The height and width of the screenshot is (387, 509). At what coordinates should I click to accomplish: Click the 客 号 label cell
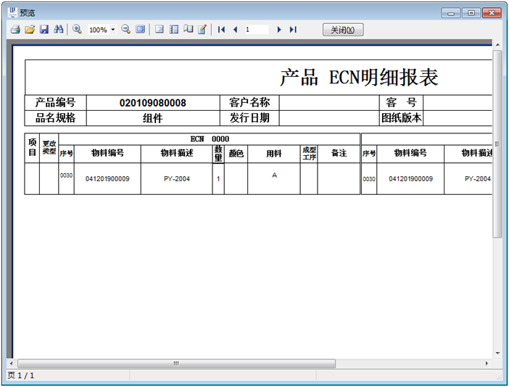401,102
